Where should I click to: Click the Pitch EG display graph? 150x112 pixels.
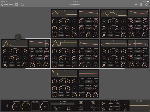click(x=139, y=106)
